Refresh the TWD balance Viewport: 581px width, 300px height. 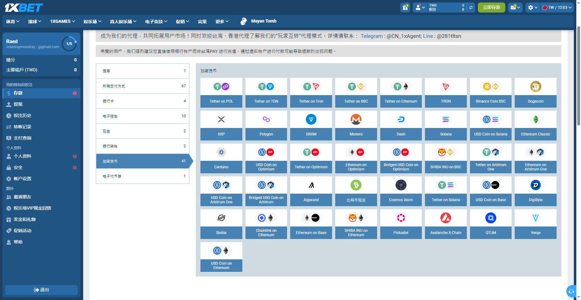point(471,8)
